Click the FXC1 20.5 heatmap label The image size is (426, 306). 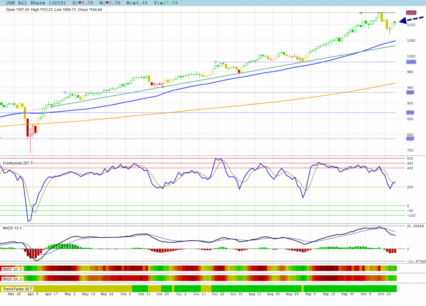pos(12,269)
